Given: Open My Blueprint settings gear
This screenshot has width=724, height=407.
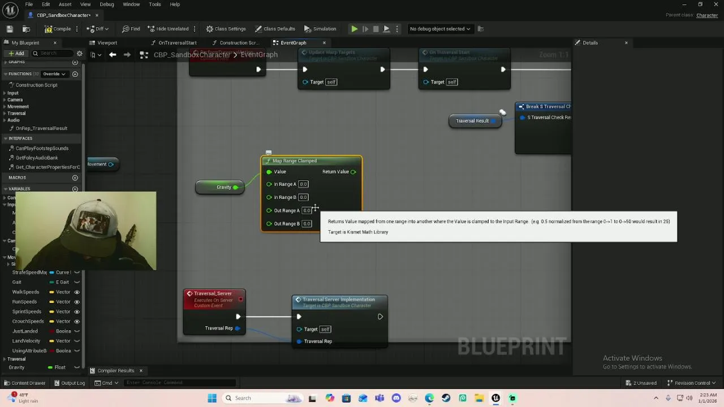Looking at the screenshot, I should (80, 54).
